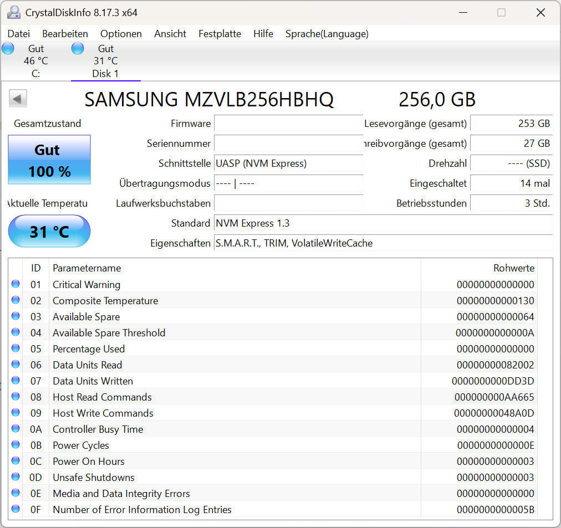Switch to the C: drive tab
The image size is (561, 528).
click(35, 60)
